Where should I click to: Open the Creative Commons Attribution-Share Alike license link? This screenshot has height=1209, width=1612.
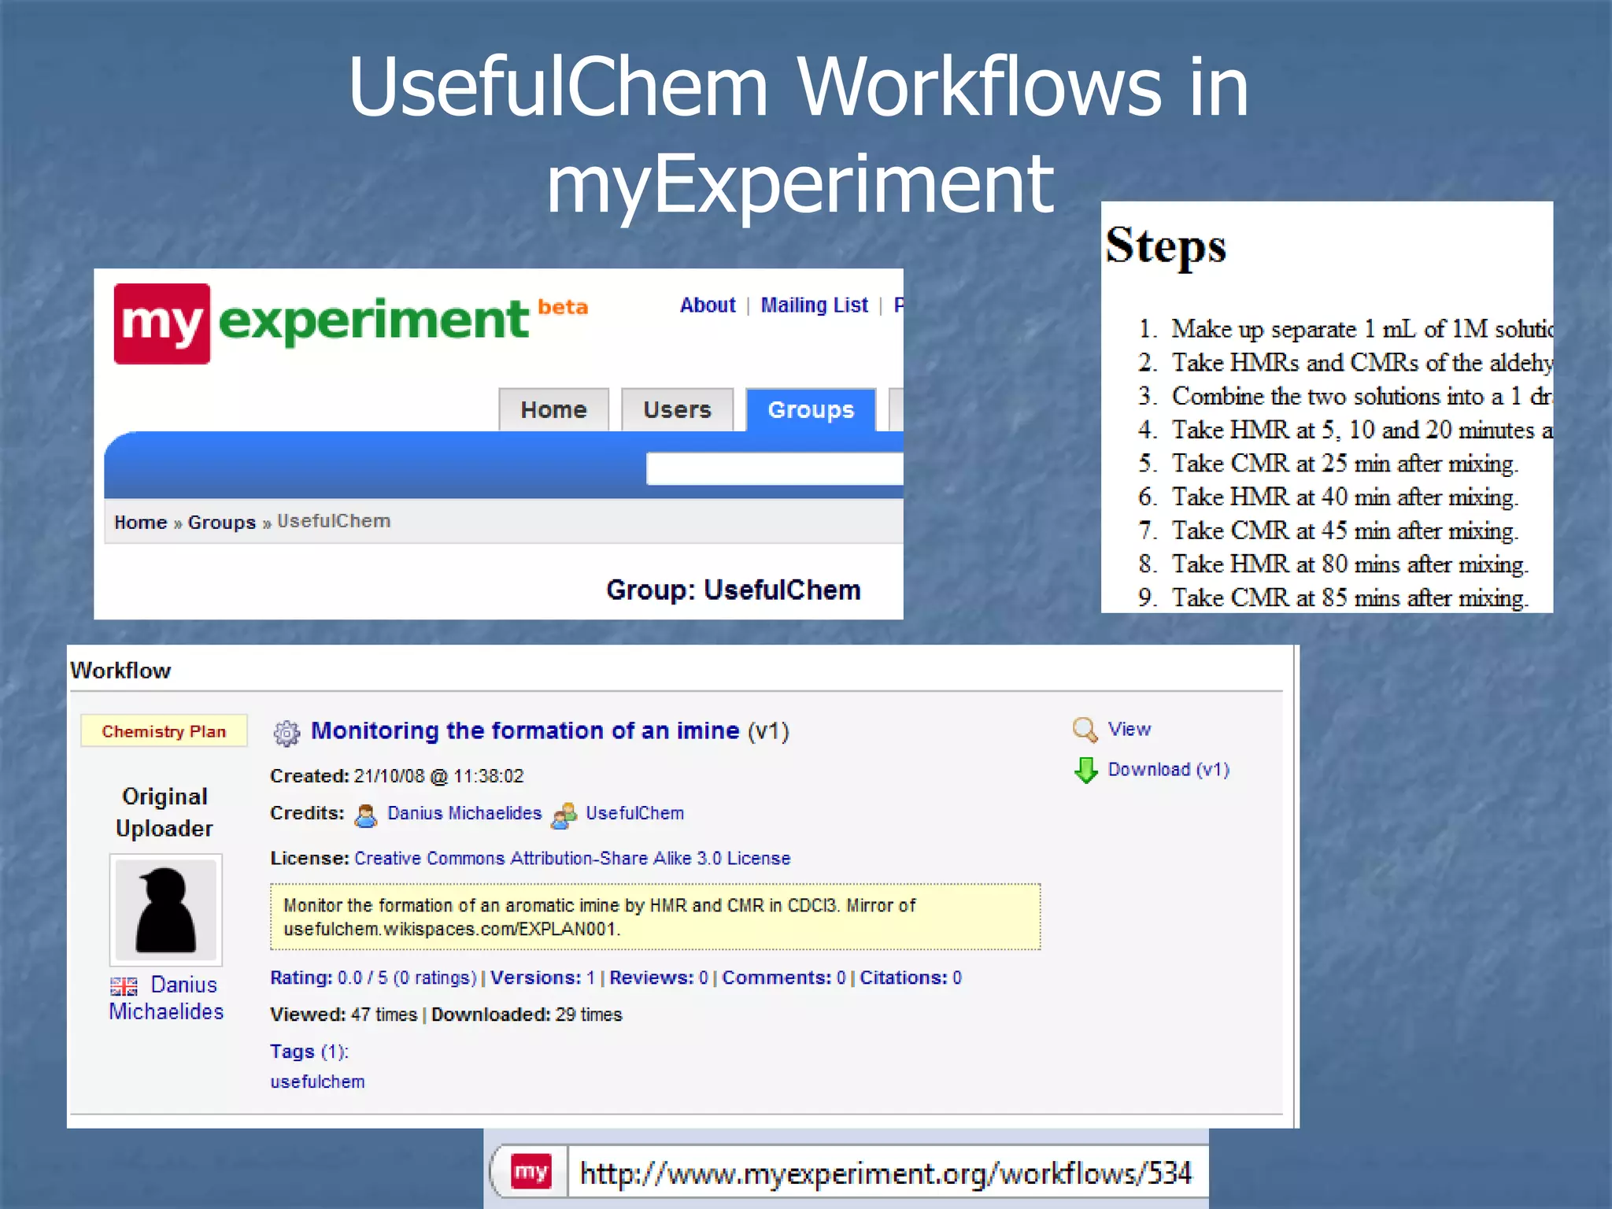572,858
